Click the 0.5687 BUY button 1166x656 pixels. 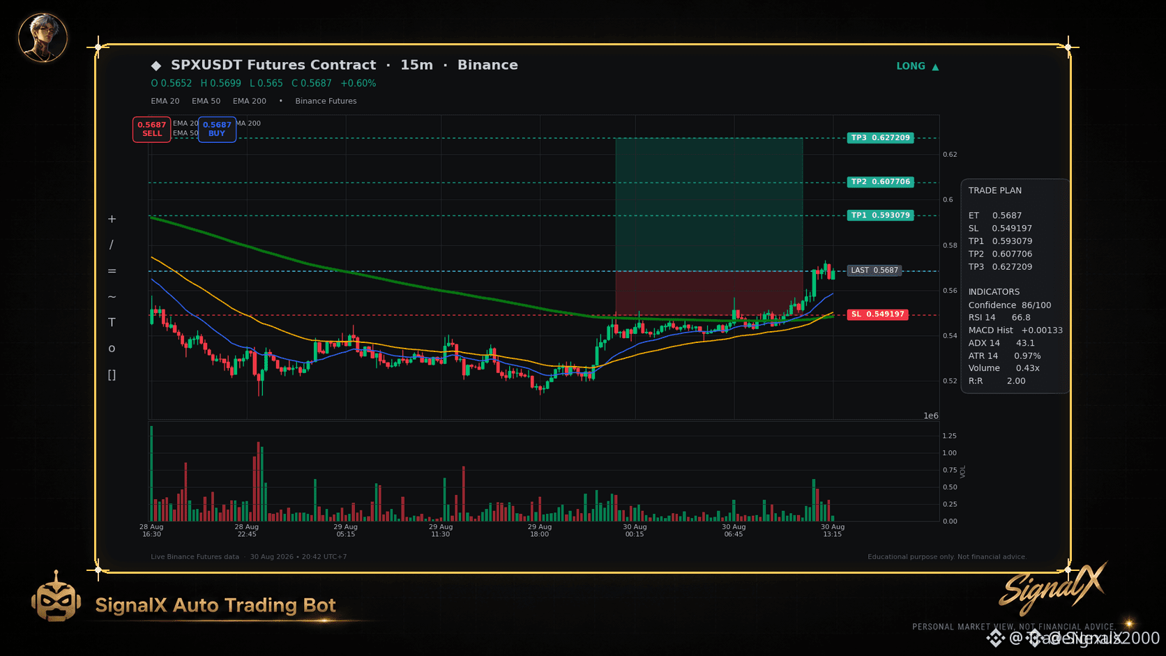(217, 129)
